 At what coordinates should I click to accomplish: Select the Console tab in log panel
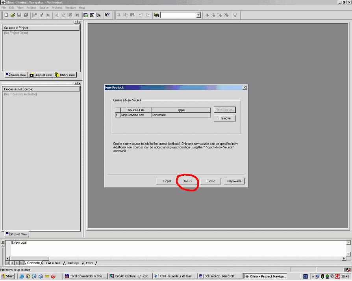33,263
